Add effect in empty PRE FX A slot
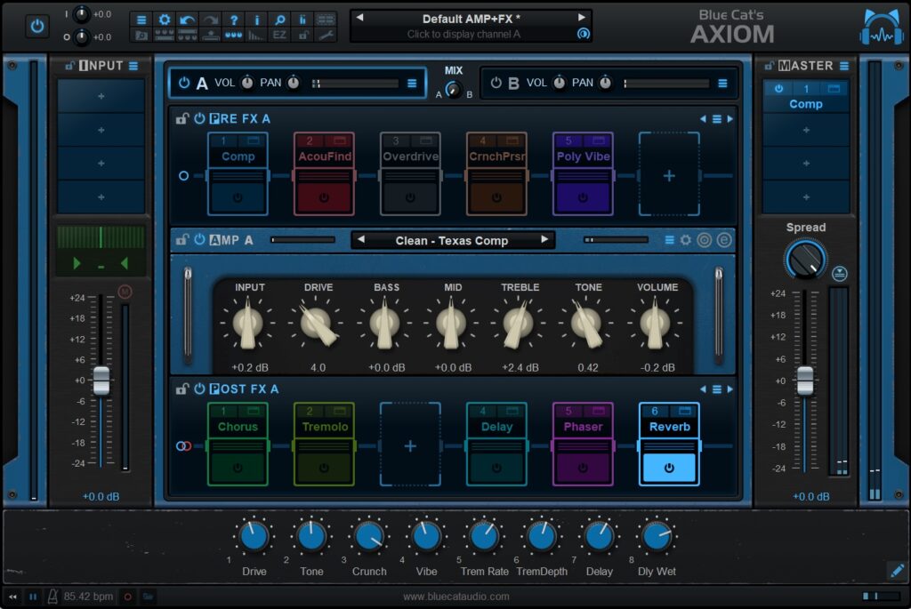This screenshot has width=911, height=609. 669,175
